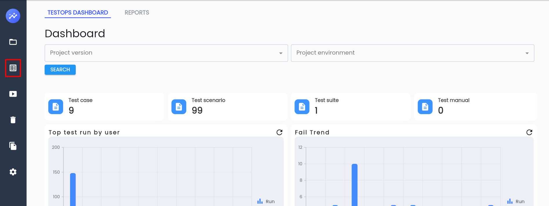Viewport: 549px width, 206px height.
Task: Click the "Test manual" label
Action: 454,100
